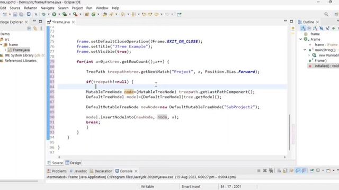This screenshot has width=339, height=190.
Task: Expand Frame.java node in Package Explorer
Action: pyautogui.click(x=5, y=50)
